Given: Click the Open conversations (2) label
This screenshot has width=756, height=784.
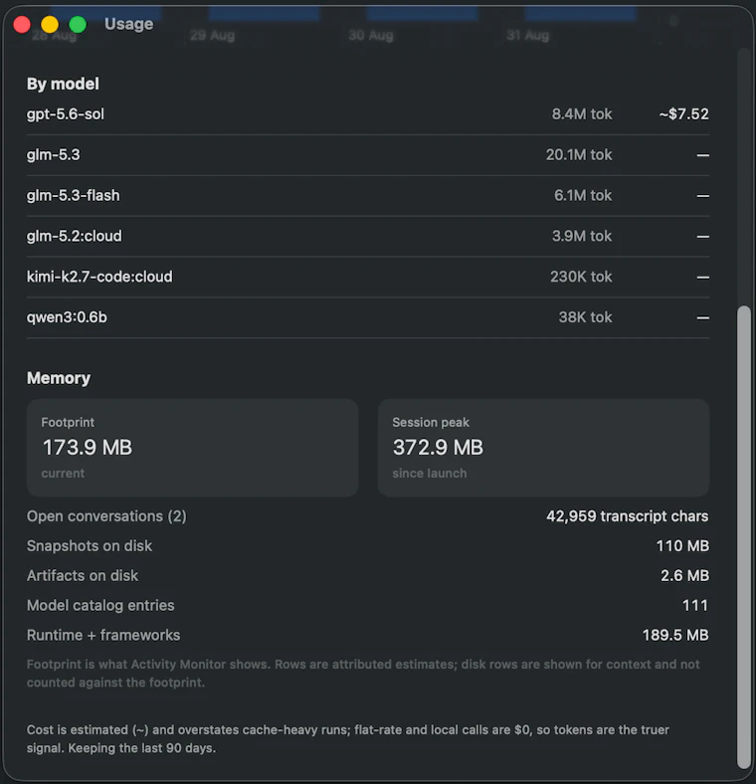Looking at the screenshot, I should click(x=106, y=516).
